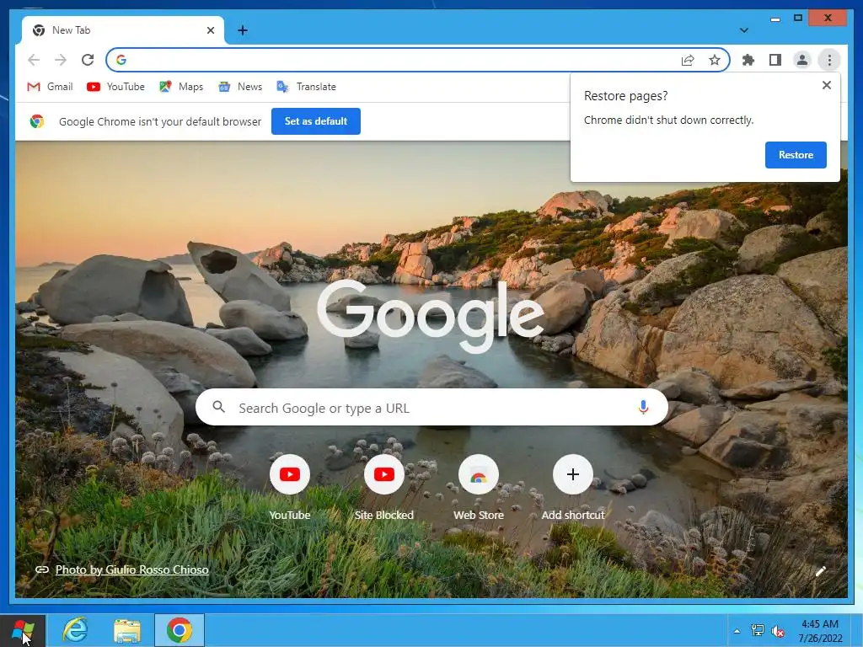The height and width of the screenshot is (647, 863).
Task: Click Chrome taskbar button
Action: (180, 630)
